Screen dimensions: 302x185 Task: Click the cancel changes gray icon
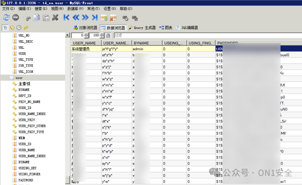point(135,18)
